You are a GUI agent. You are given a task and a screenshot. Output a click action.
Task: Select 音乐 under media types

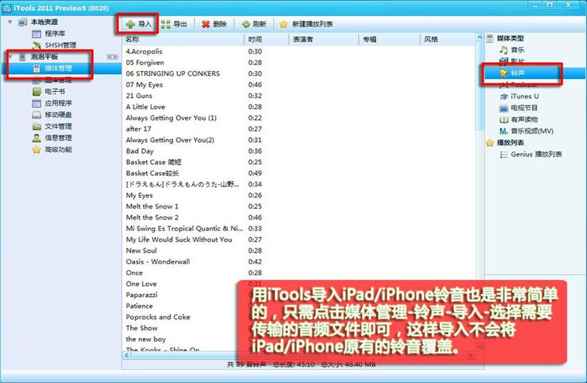click(x=512, y=50)
